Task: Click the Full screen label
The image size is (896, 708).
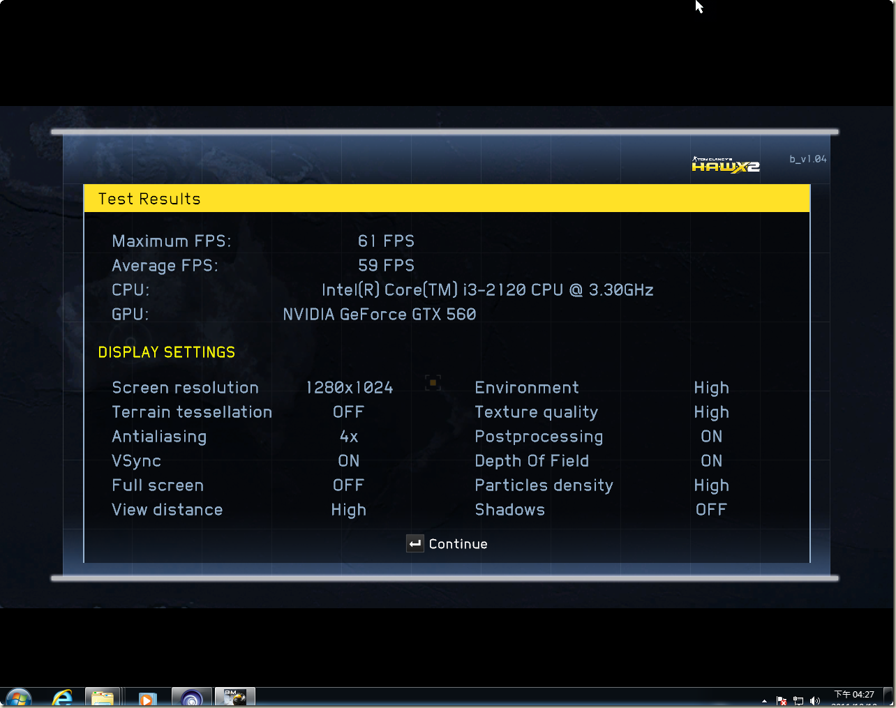Action: (x=158, y=485)
